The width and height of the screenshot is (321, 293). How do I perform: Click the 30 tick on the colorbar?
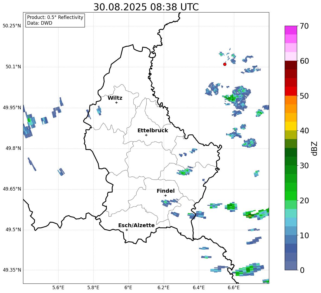304,166
